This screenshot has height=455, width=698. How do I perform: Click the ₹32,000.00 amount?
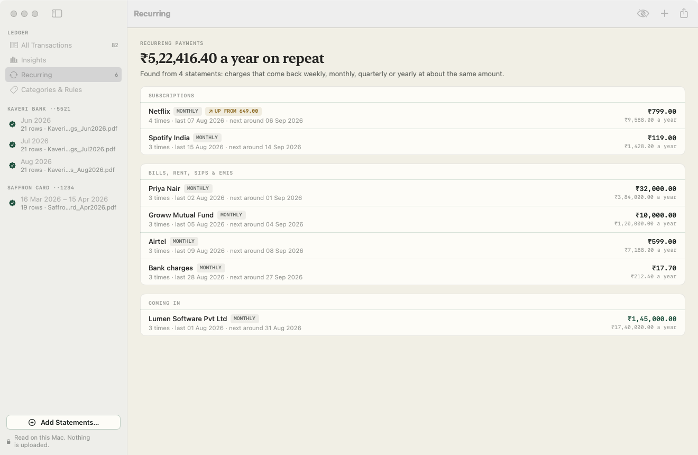pyautogui.click(x=656, y=189)
